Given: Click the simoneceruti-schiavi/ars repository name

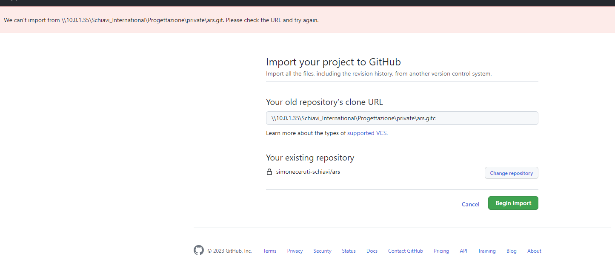Looking at the screenshot, I should pyautogui.click(x=308, y=172).
